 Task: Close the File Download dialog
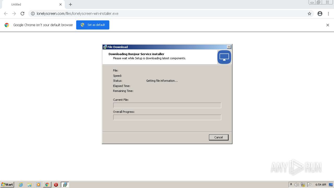(x=229, y=47)
